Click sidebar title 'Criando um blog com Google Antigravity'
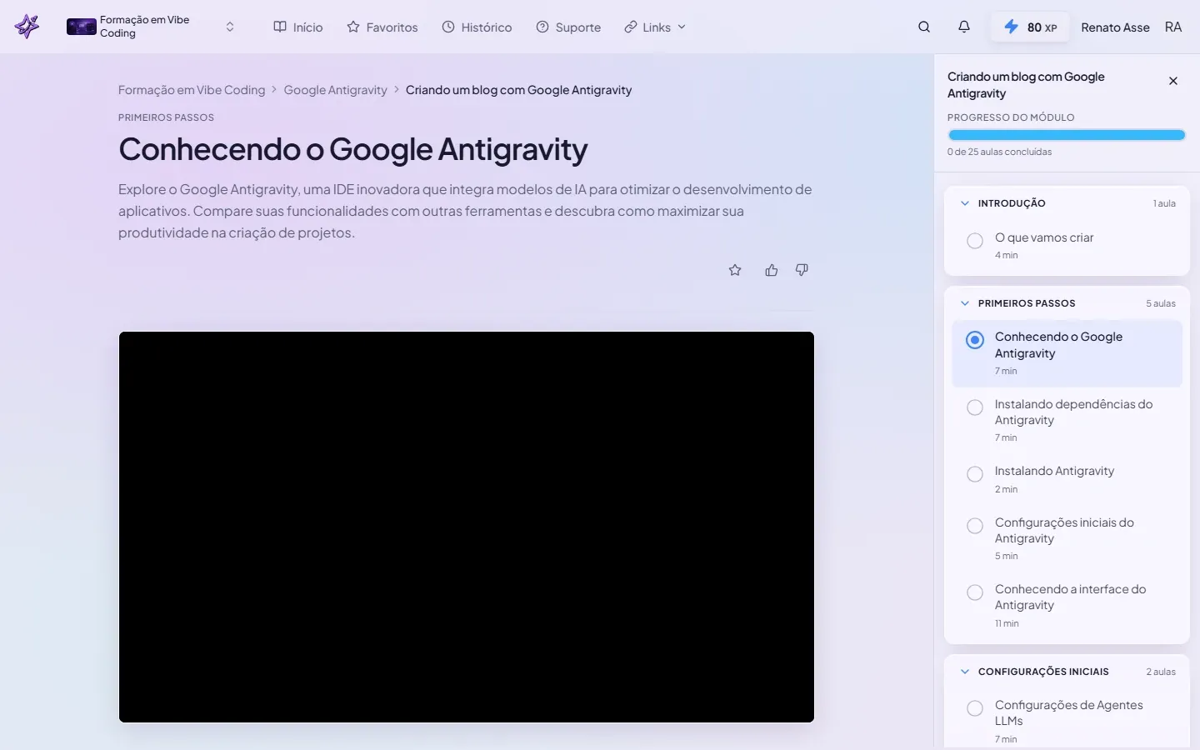1200x750 pixels. (1026, 85)
